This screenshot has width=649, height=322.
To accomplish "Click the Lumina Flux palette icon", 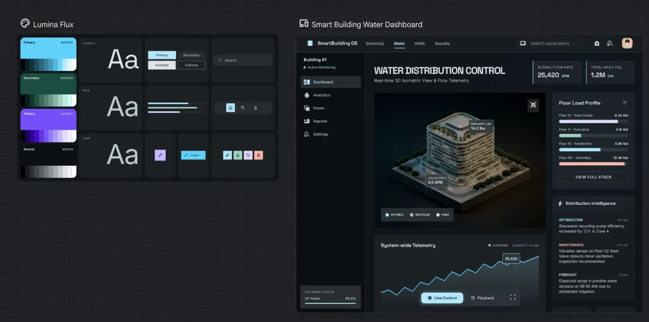I will (x=25, y=24).
